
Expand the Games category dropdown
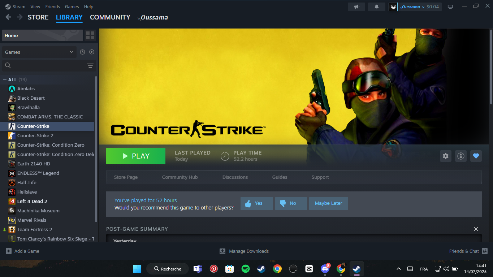click(39, 52)
